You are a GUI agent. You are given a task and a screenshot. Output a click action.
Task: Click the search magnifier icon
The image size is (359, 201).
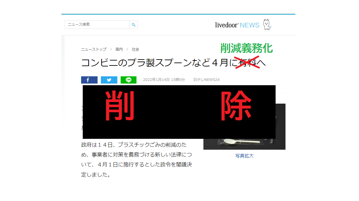(134, 25)
